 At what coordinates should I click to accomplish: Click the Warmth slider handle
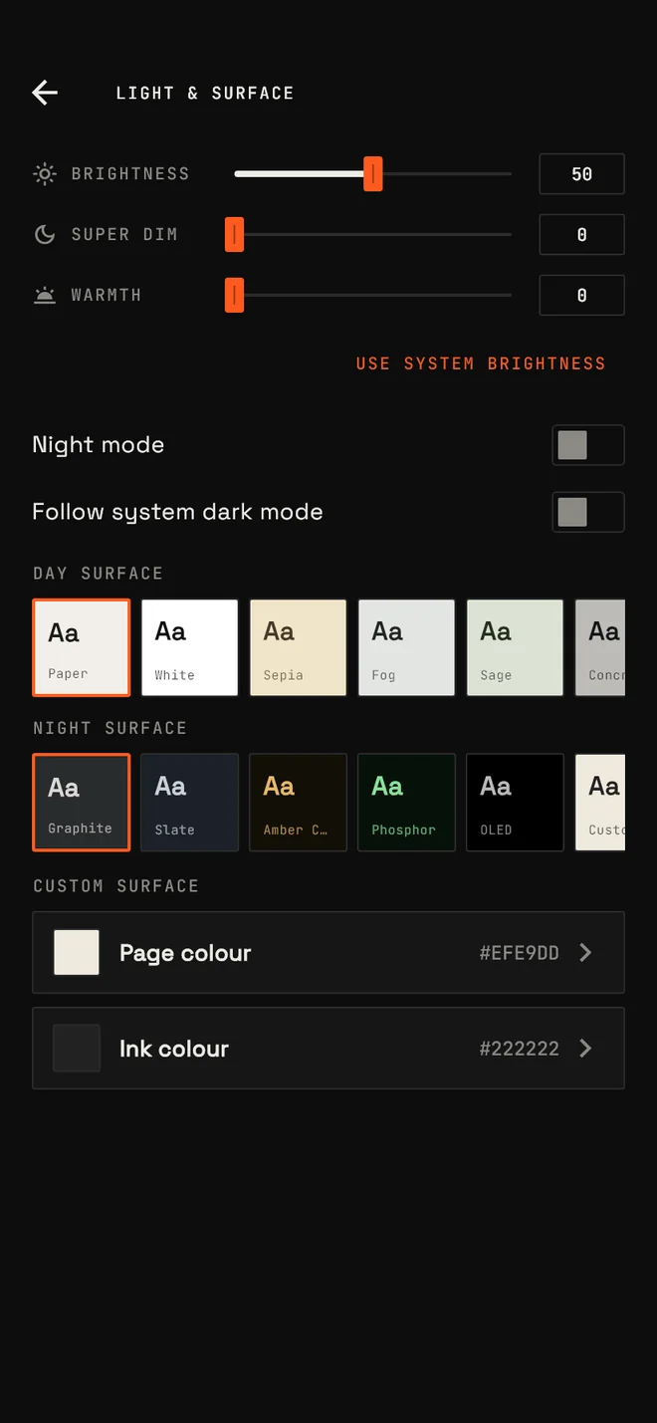point(234,296)
